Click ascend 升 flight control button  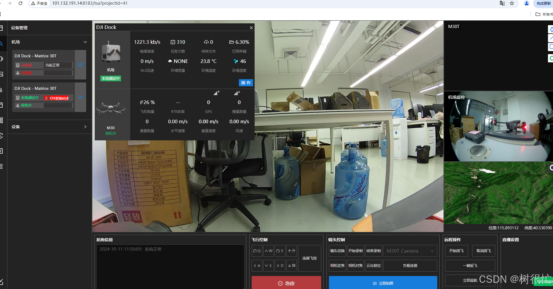[x=292, y=251]
